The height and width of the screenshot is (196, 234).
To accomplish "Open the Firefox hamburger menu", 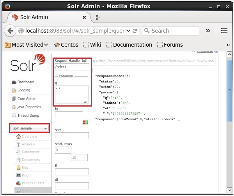I will click(224, 31).
